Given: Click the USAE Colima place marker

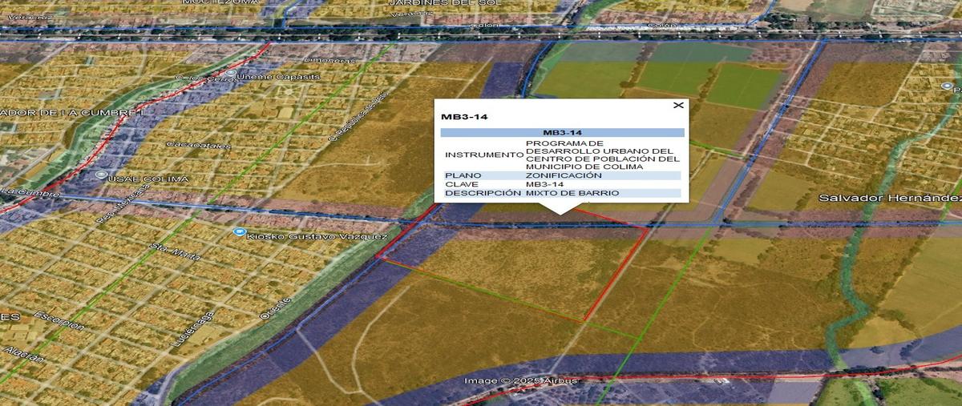Looking at the screenshot, I should click(x=100, y=175).
